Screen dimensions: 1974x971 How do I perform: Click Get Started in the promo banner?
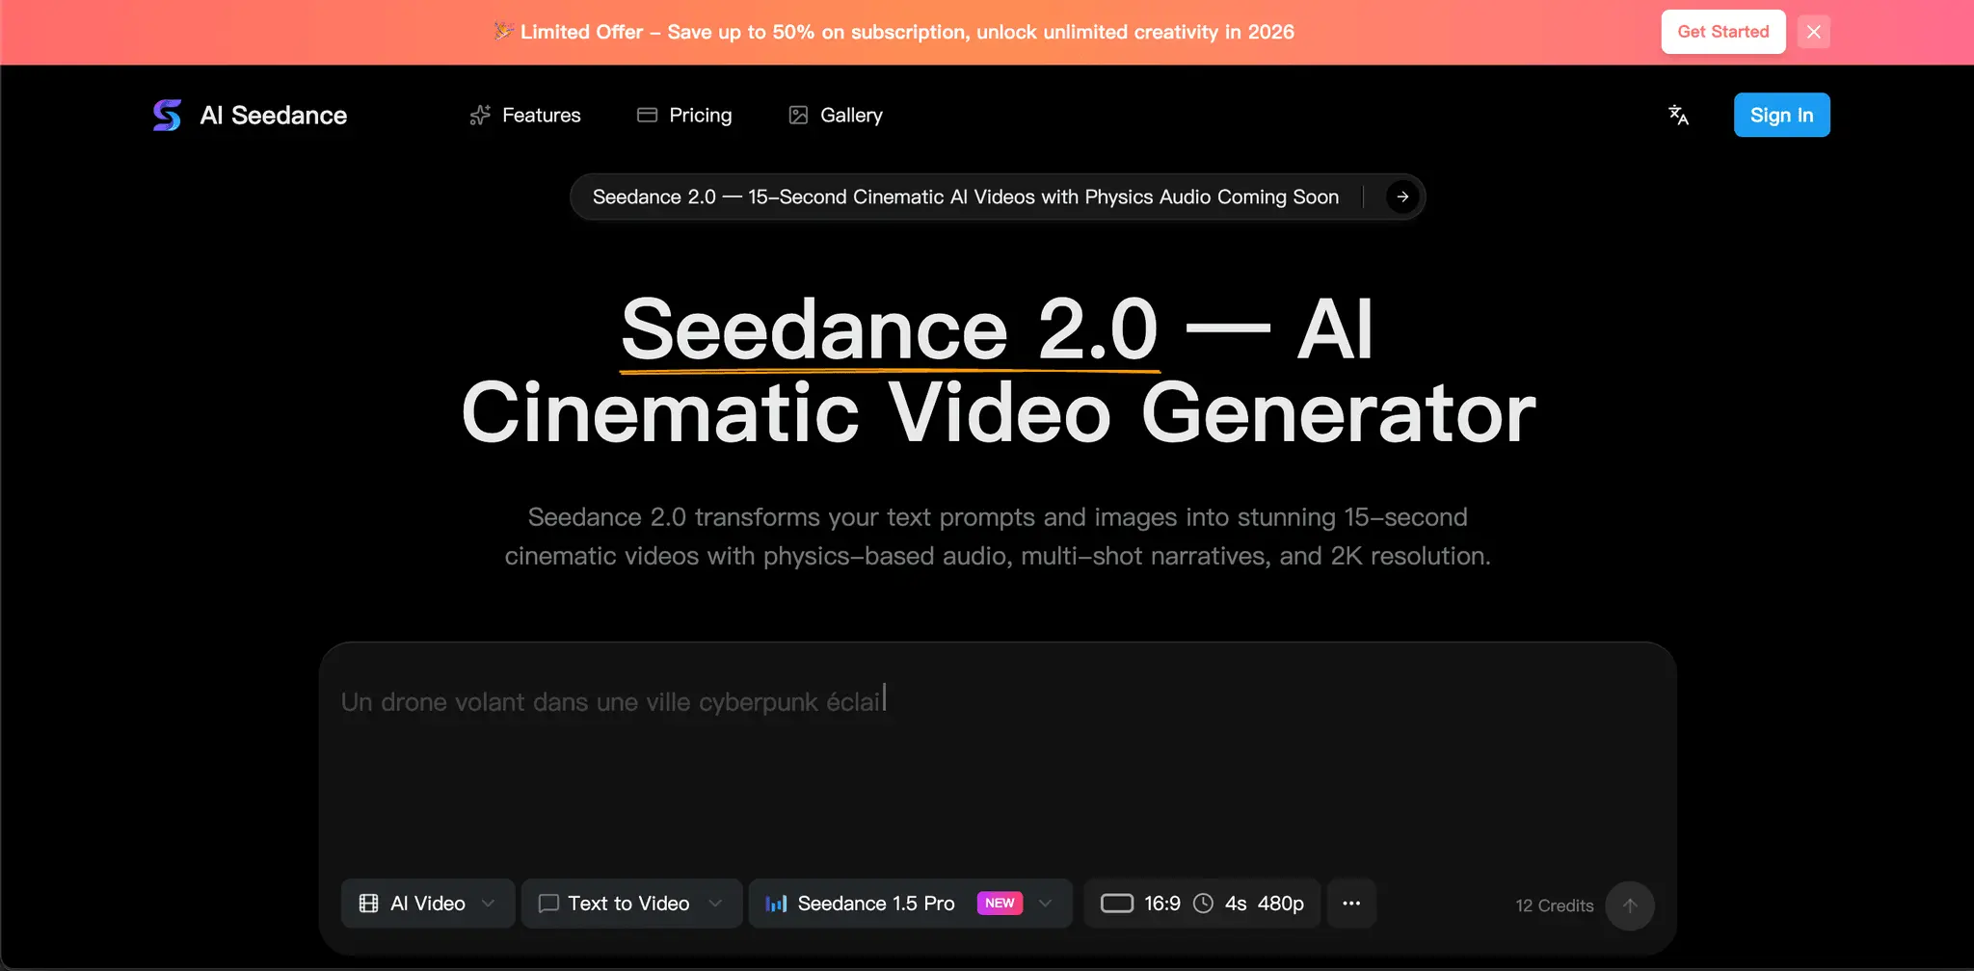1723,32
